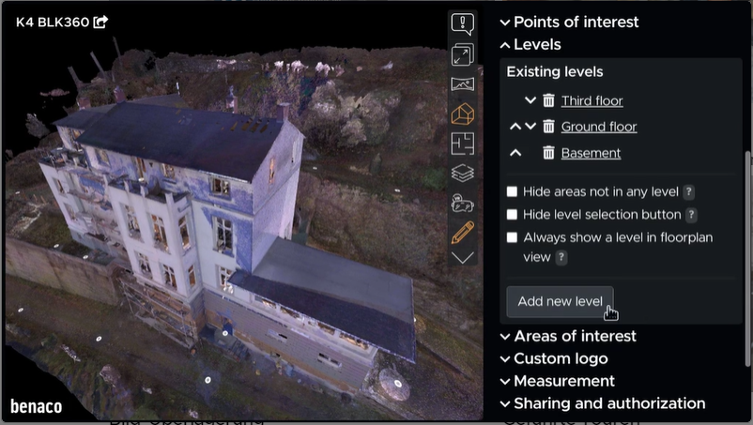753x425 pixels.
Task: Move Basement up
Action: coord(515,153)
